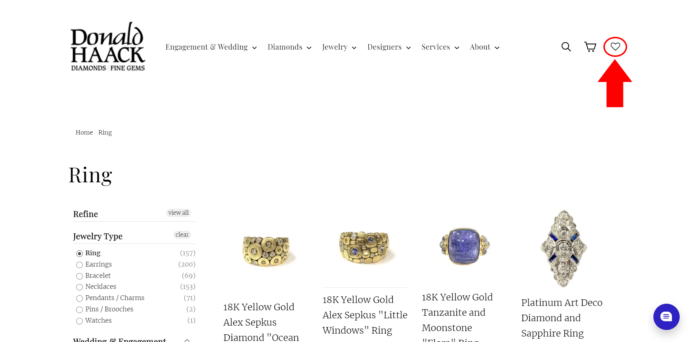Select the Bracelet radio button

(x=79, y=276)
